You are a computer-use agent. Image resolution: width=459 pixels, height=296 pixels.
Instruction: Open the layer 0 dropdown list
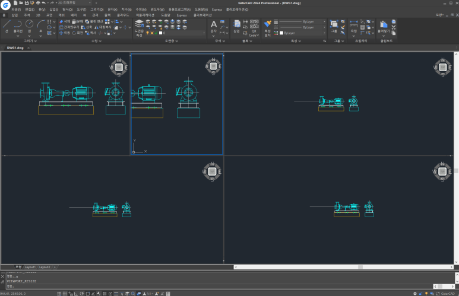click(204, 33)
